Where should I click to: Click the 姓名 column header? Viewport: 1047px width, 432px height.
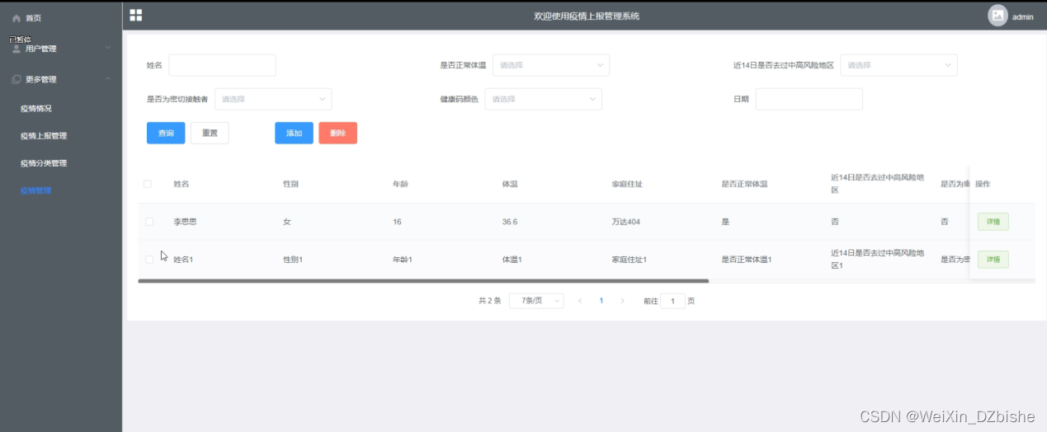pos(181,184)
